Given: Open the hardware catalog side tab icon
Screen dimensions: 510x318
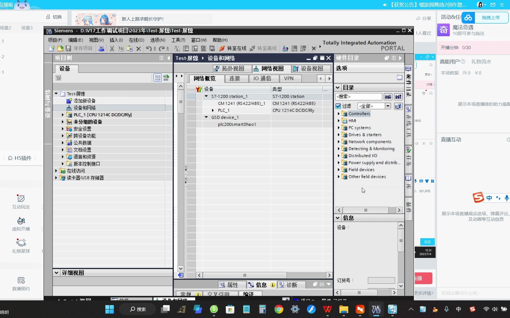Looking at the screenshot, I should tap(408, 69).
